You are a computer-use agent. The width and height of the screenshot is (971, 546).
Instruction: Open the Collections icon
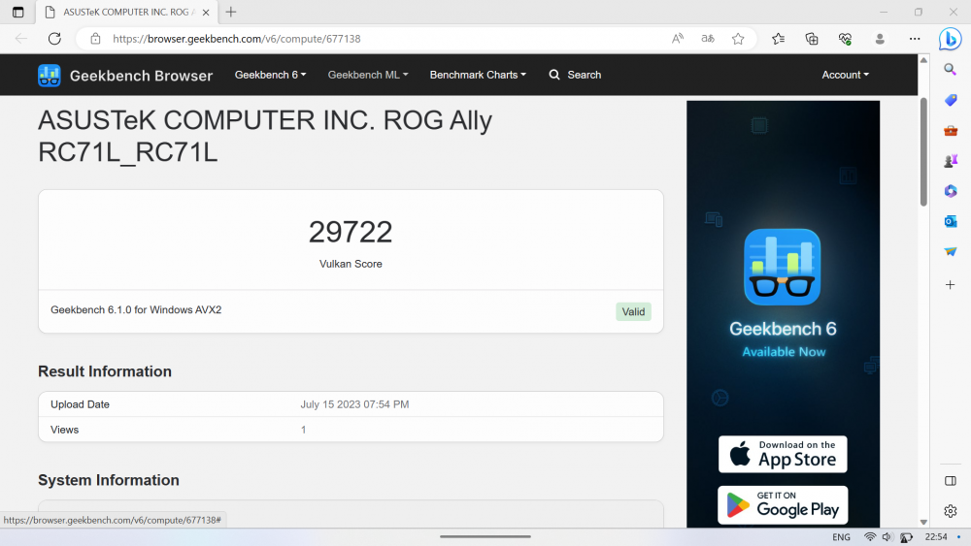click(811, 39)
